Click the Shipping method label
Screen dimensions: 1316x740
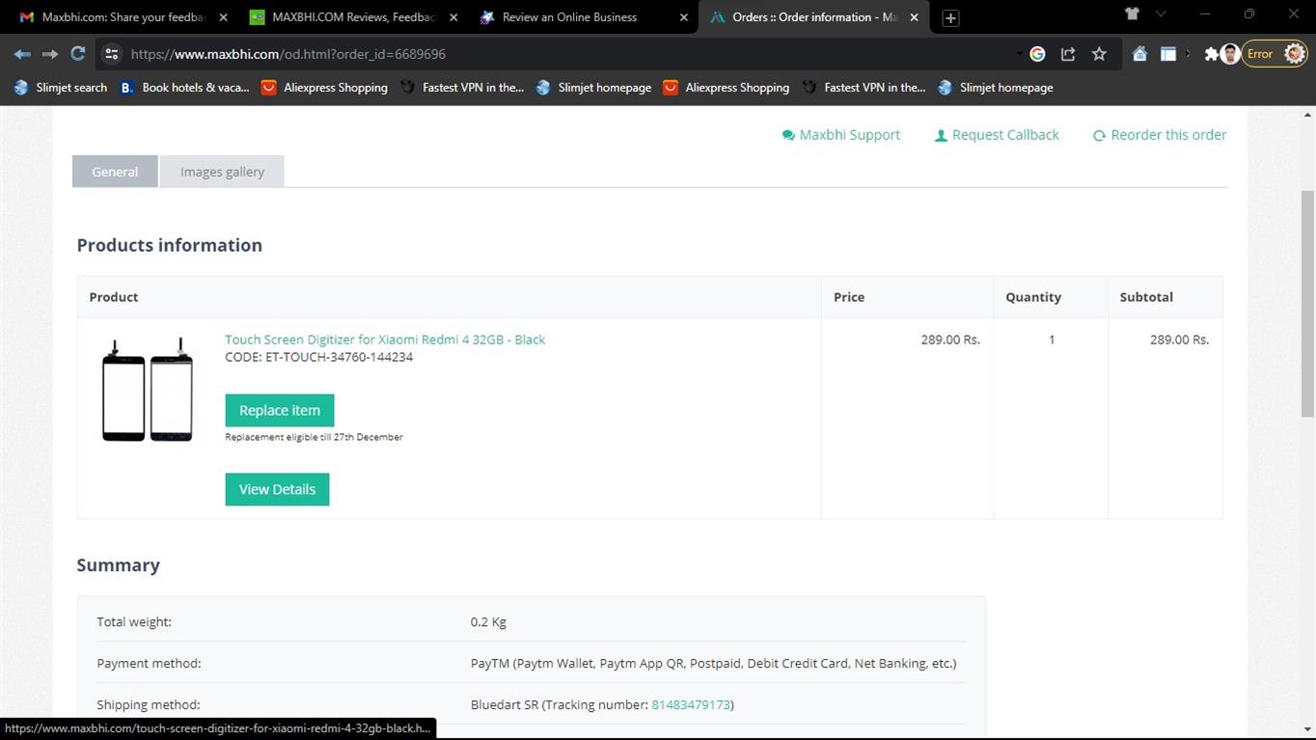149,705
